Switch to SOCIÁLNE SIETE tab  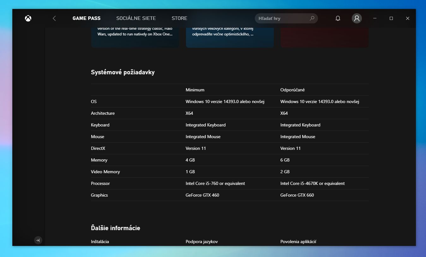click(136, 18)
